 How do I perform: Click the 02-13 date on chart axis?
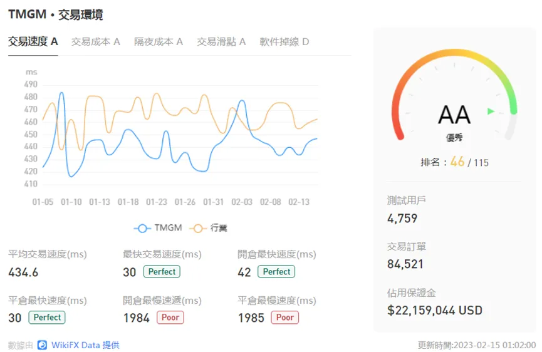point(299,202)
